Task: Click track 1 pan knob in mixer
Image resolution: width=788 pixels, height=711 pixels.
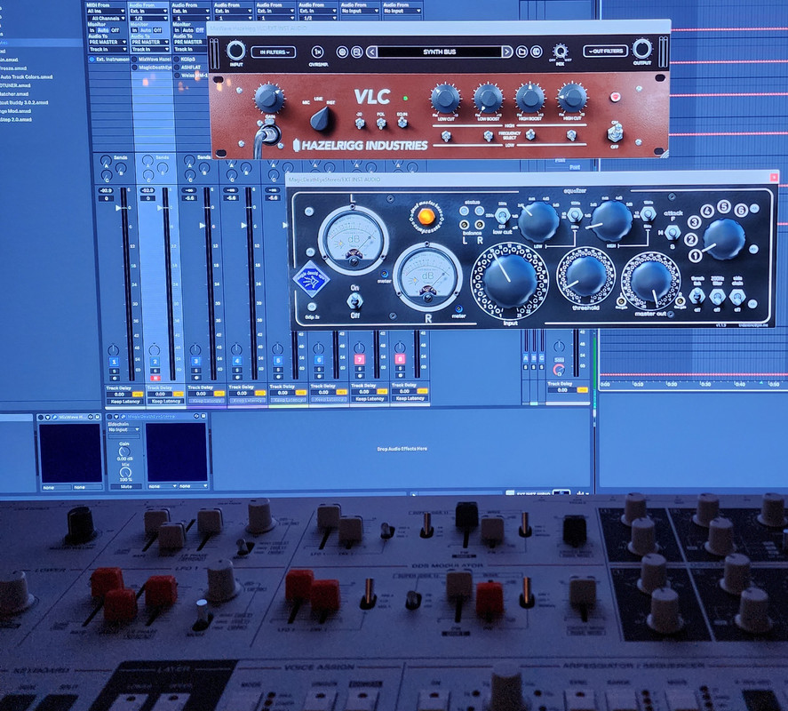Action: coord(114,349)
